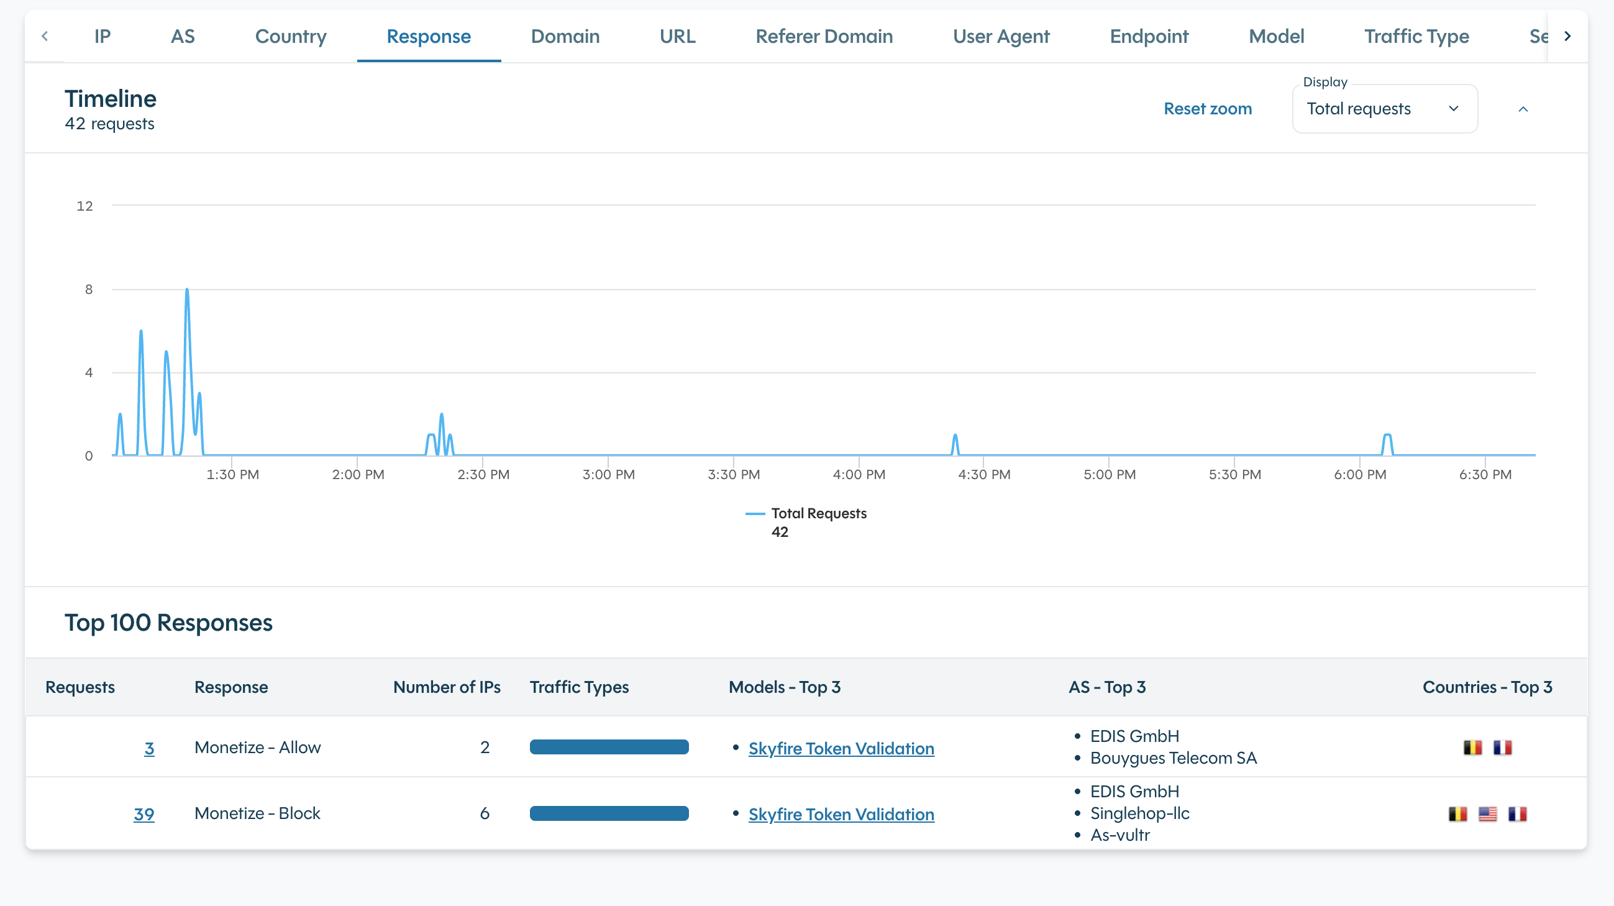
Task: Collapse the Timeline section chevron
Action: (1523, 109)
